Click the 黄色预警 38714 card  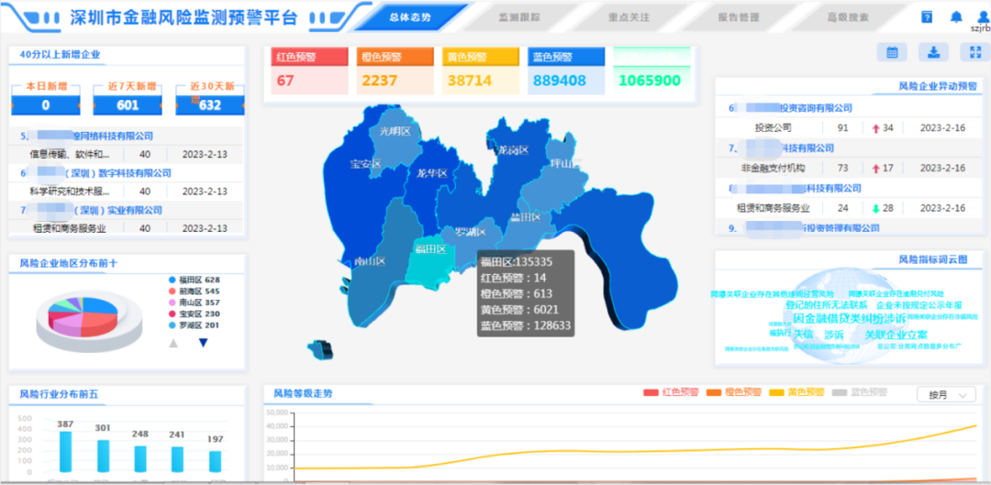(480, 71)
